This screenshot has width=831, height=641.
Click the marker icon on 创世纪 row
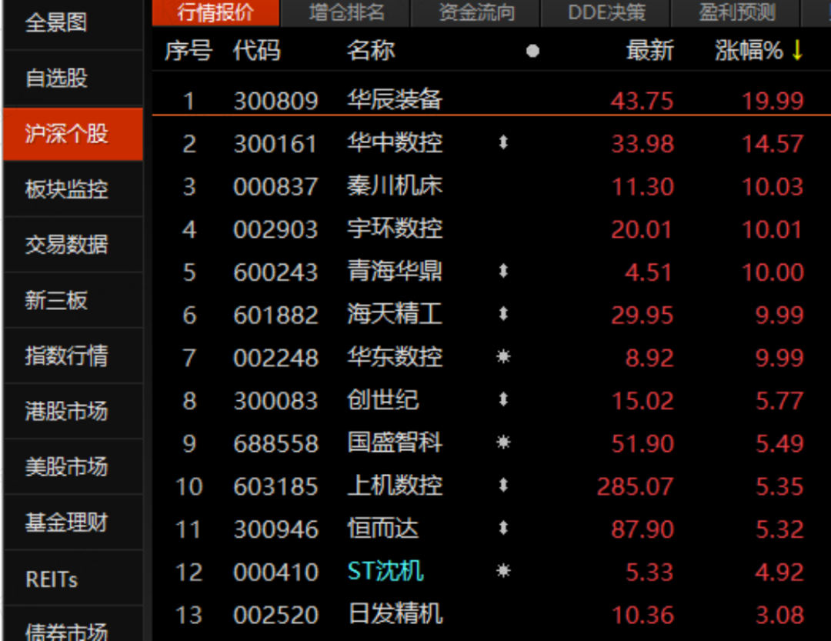click(503, 400)
